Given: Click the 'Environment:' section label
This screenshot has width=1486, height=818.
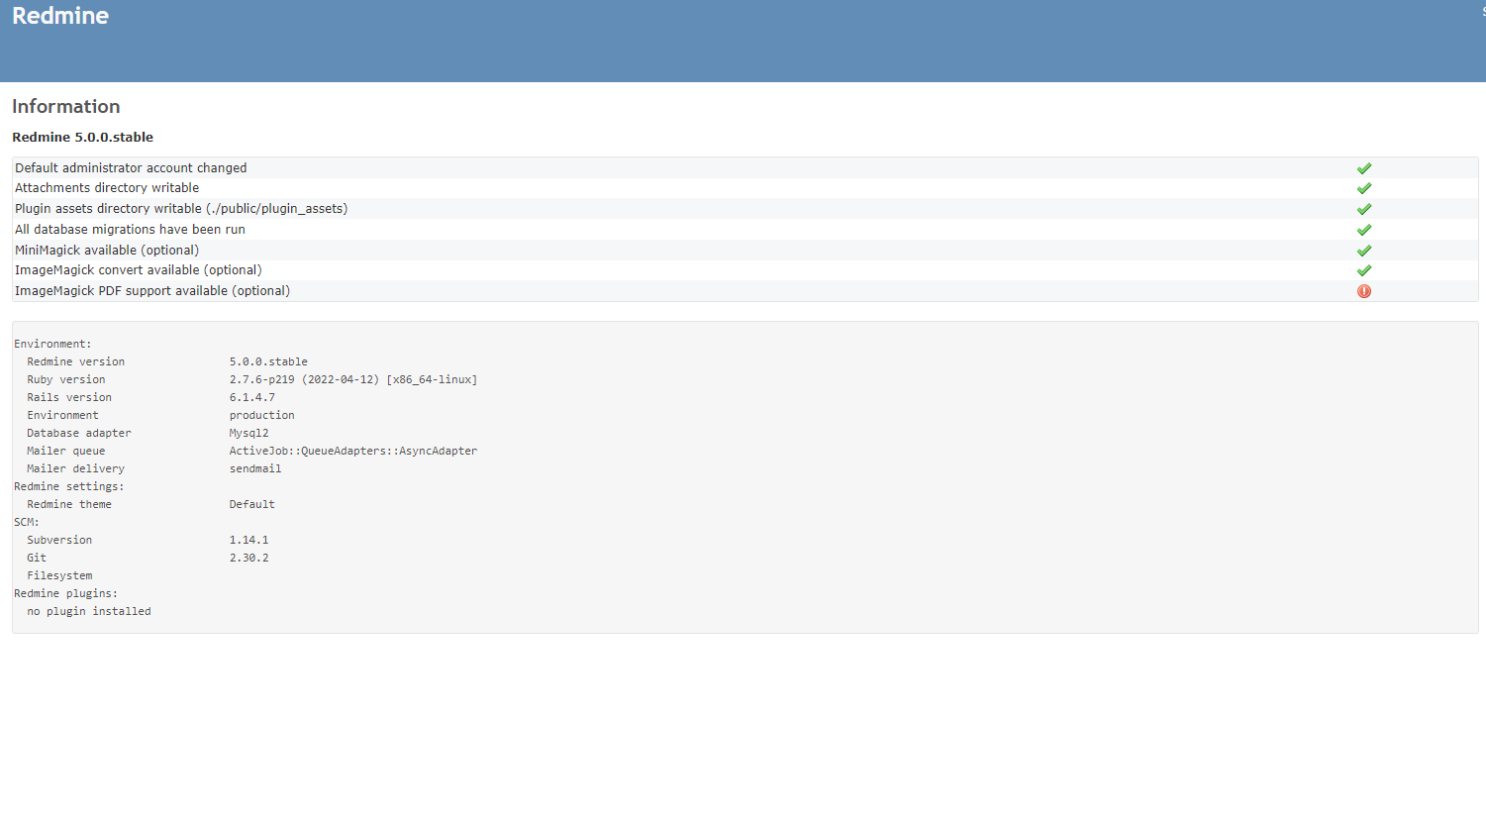Looking at the screenshot, I should tap(52, 345).
